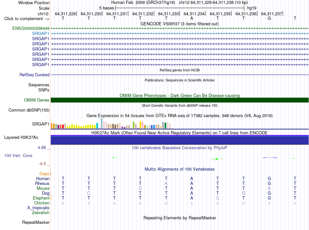Screen dimensions: 309x230
Task: Click the -4.5 PhyloP lower scale value
Action: [42, 164]
